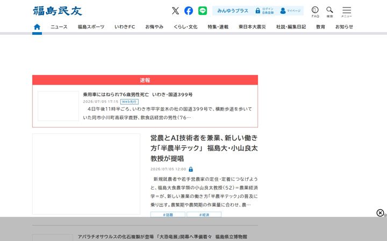This screenshot has width=387, height=241.
Task: Click excerpt text starting 4日午後11時半ごろ
Action: (x=167, y=113)
